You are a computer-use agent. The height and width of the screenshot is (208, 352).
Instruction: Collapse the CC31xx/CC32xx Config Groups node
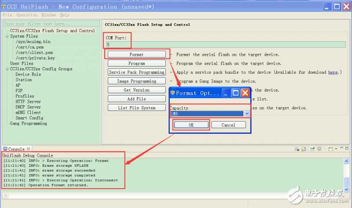pos(7,69)
